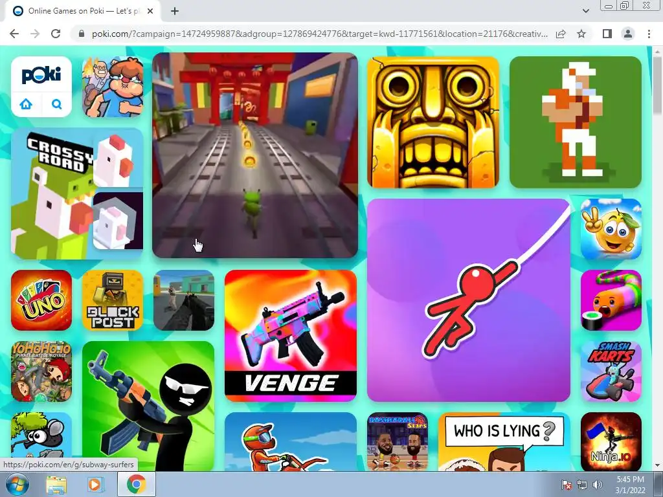Open the dirt bike rider game tile

[x=291, y=441]
